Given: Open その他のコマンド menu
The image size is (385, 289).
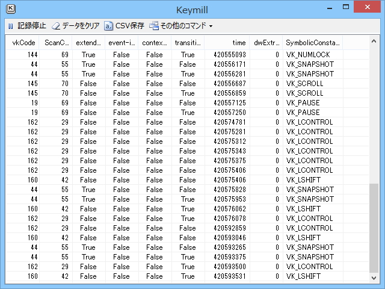Looking at the screenshot, I should coord(180,26).
